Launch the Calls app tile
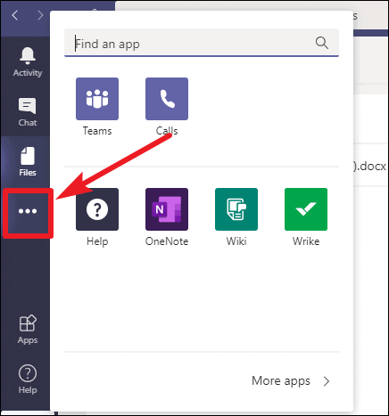This screenshot has width=389, height=416. point(167,99)
